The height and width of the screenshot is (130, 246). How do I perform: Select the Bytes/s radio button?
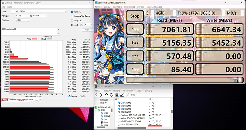click(x=69, y=96)
